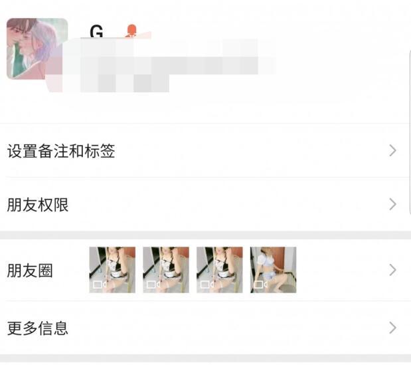Open third 朋友圈 video thumbnail

(220, 270)
